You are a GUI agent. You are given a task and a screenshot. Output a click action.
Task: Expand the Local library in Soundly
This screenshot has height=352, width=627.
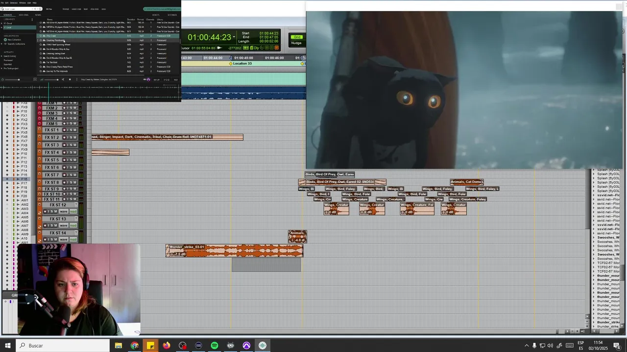coord(1,27)
